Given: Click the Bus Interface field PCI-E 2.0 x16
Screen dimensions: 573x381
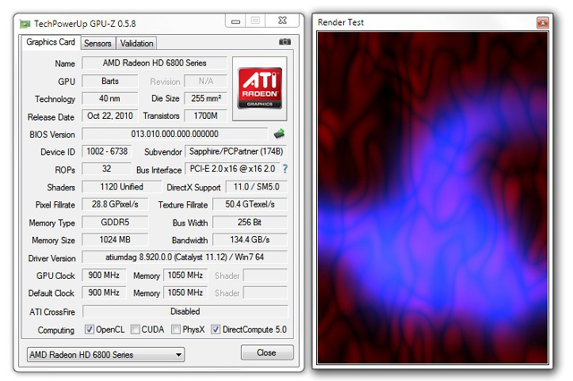Looking at the screenshot, I should tap(233, 169).
